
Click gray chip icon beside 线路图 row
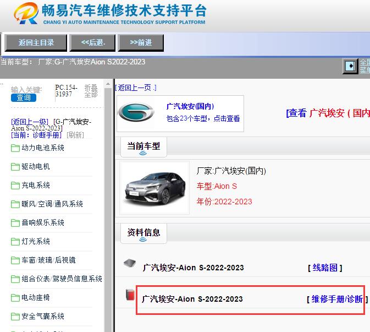pyautogui.click(x=130, y=263)
